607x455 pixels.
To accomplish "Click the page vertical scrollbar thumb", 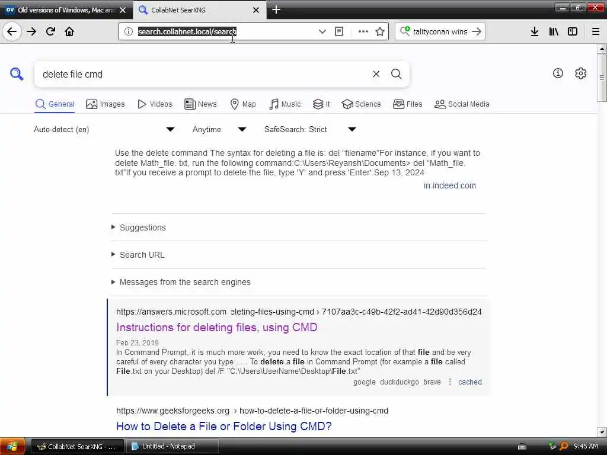I will tap(602, 78).
